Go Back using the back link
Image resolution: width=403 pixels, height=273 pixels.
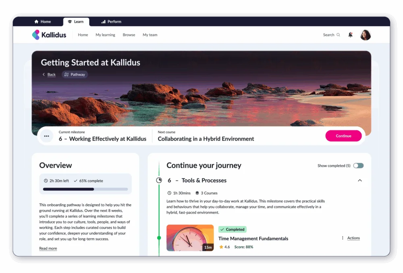coord(49,74)
